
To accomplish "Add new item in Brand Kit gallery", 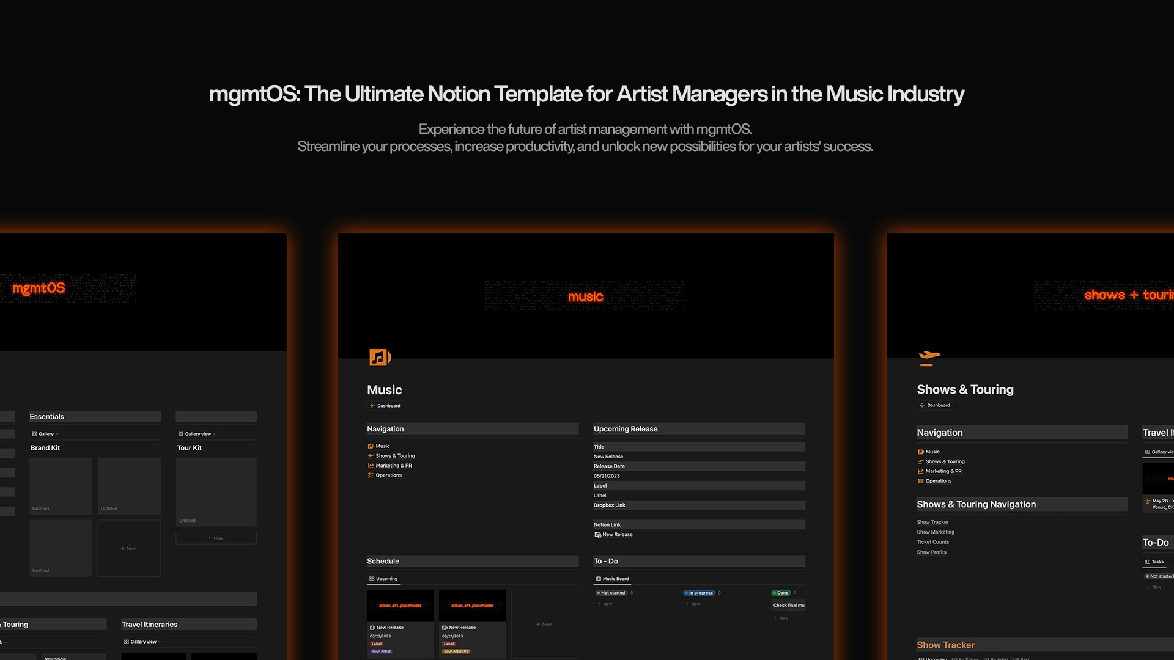I will (129, 548).
